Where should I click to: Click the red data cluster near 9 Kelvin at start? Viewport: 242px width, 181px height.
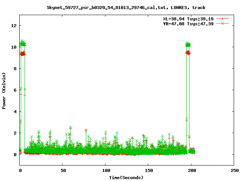click(23, 54)
